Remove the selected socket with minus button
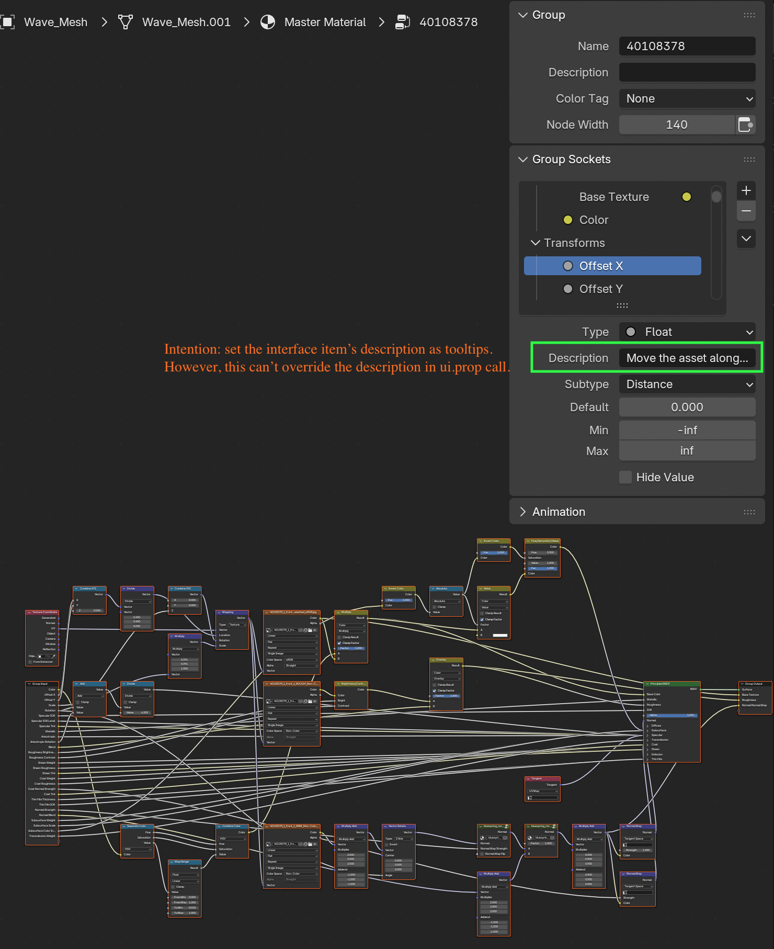This screenshot has width=774, height=949. [x=746, y=211]
